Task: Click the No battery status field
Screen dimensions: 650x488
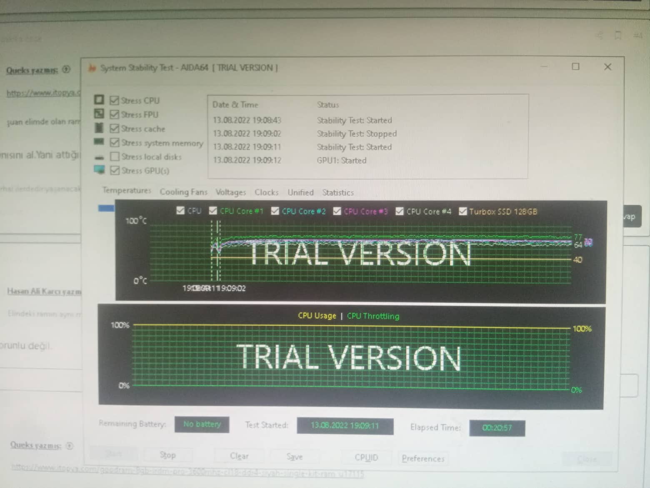Action: click(x=202, y=424)
